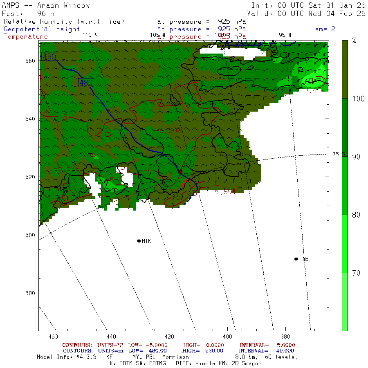368x368 pixels.
Task: Click the black MTK station dot
Action: 139,241
